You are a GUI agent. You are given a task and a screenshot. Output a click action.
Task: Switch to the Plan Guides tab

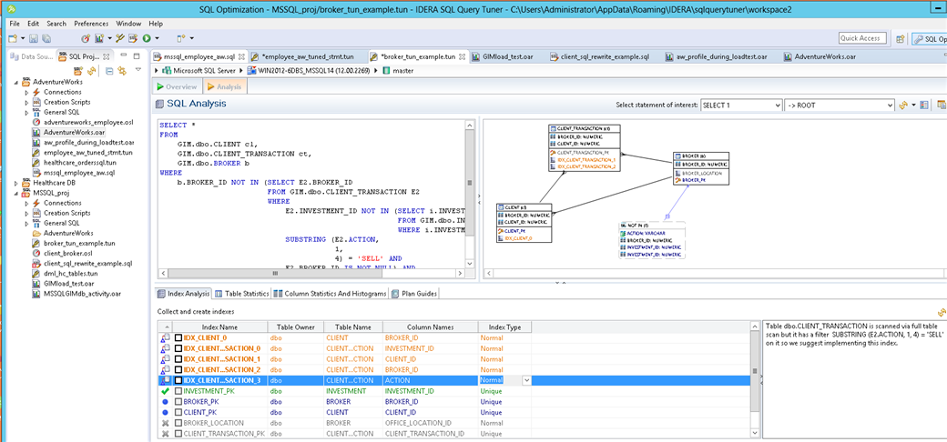[414, 294]
